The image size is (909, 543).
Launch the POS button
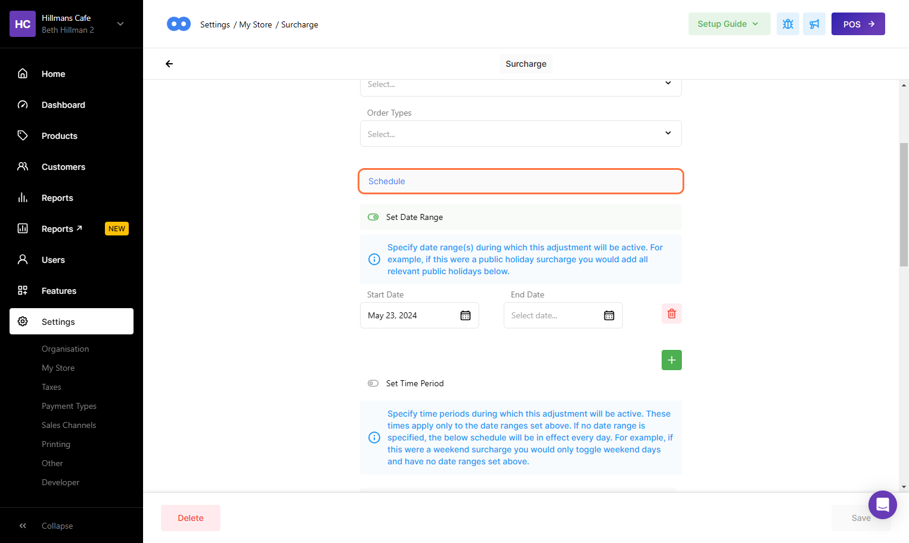858,24
